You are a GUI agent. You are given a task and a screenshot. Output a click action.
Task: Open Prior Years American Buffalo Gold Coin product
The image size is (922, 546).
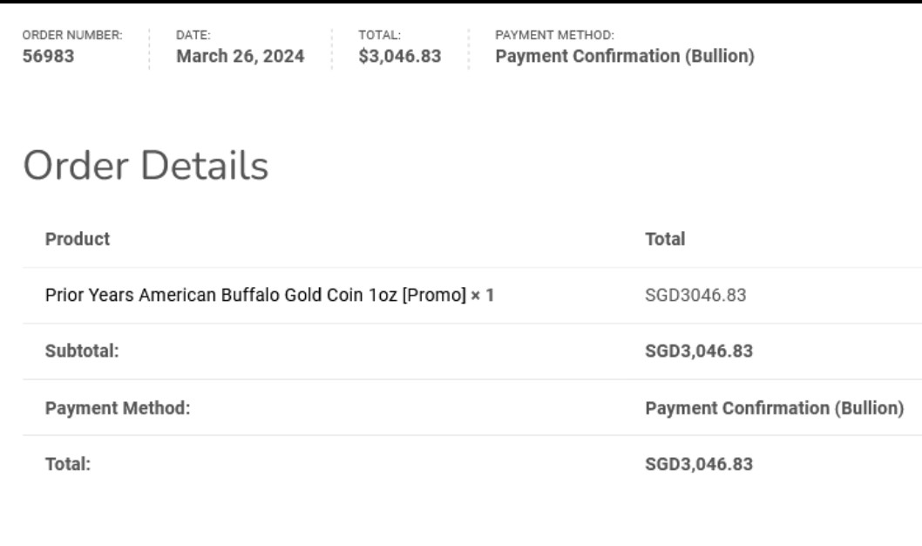(x=254, y=296)
